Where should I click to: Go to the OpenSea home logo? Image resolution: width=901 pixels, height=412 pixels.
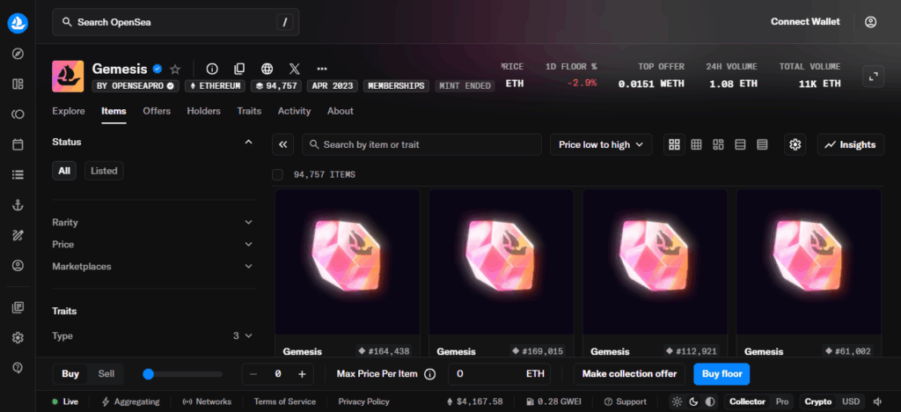[18, 22]
